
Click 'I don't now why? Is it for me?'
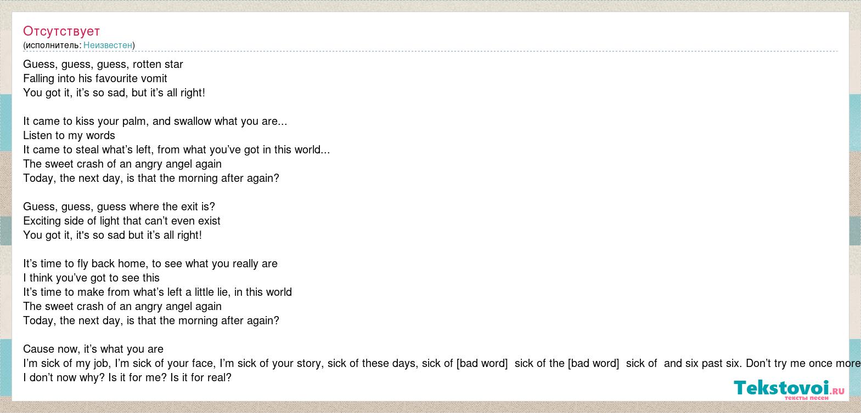click(127, 378)
